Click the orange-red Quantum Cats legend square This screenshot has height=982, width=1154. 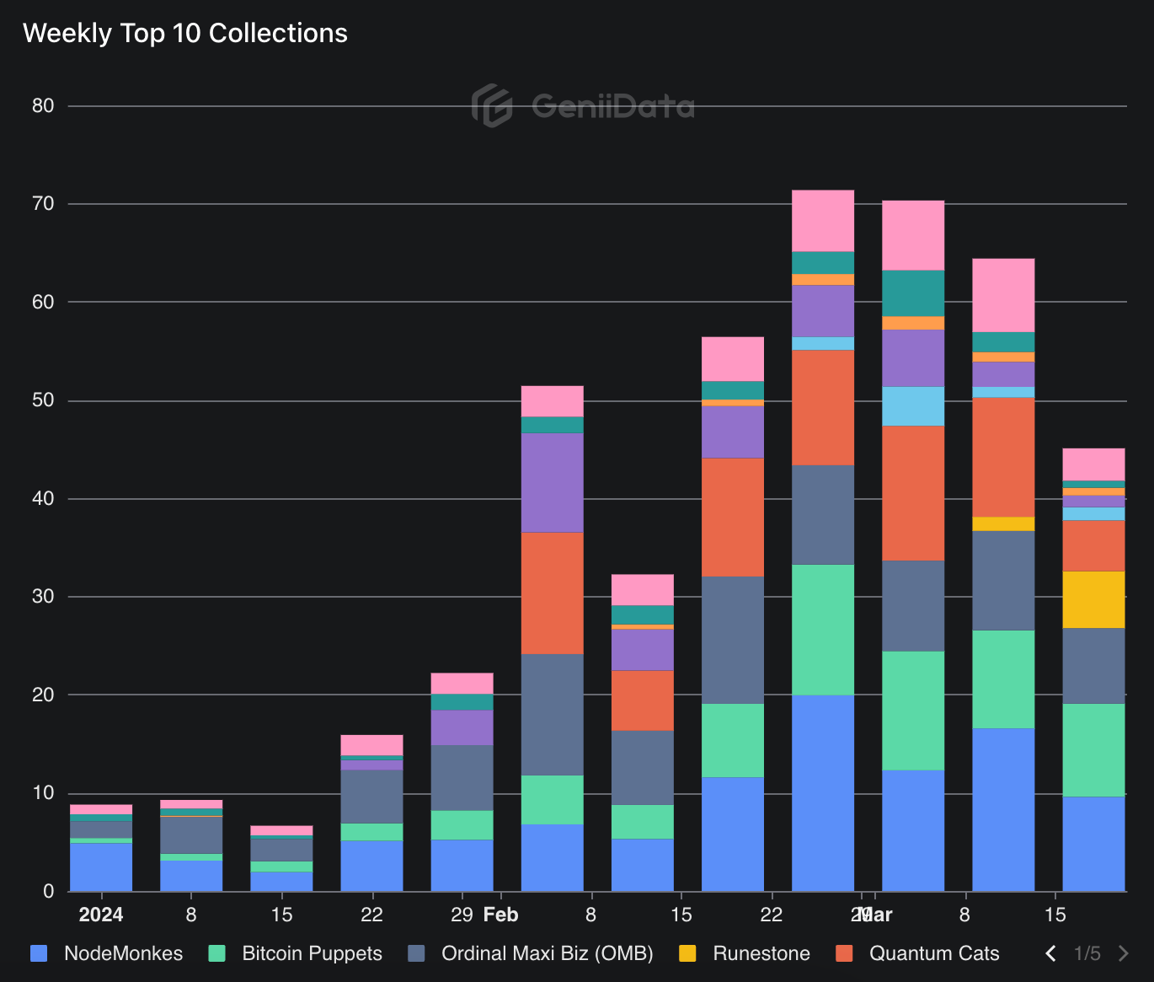coord(844,953)
